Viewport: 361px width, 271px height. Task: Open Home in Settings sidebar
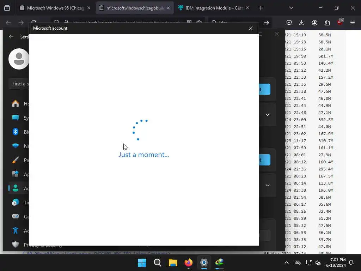click(19, 104)
